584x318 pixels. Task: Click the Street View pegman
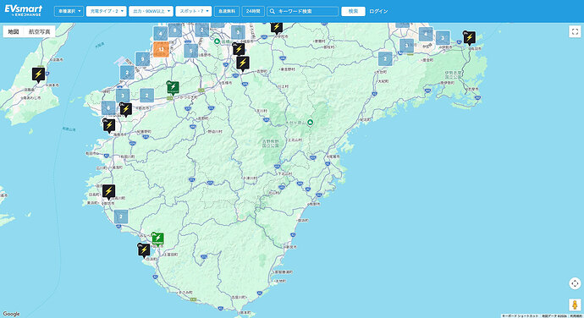coord(575,304)
